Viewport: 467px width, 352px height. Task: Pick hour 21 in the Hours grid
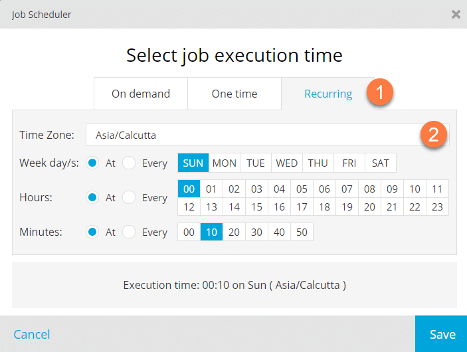coord(392,207)
